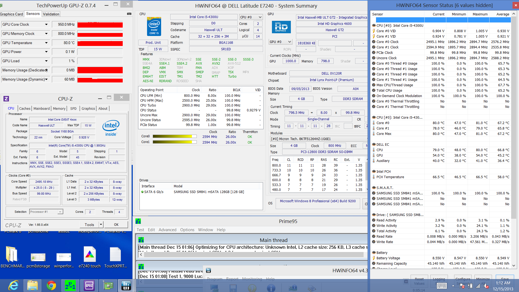Open Prime95 from the taskbar

[70, 286]
